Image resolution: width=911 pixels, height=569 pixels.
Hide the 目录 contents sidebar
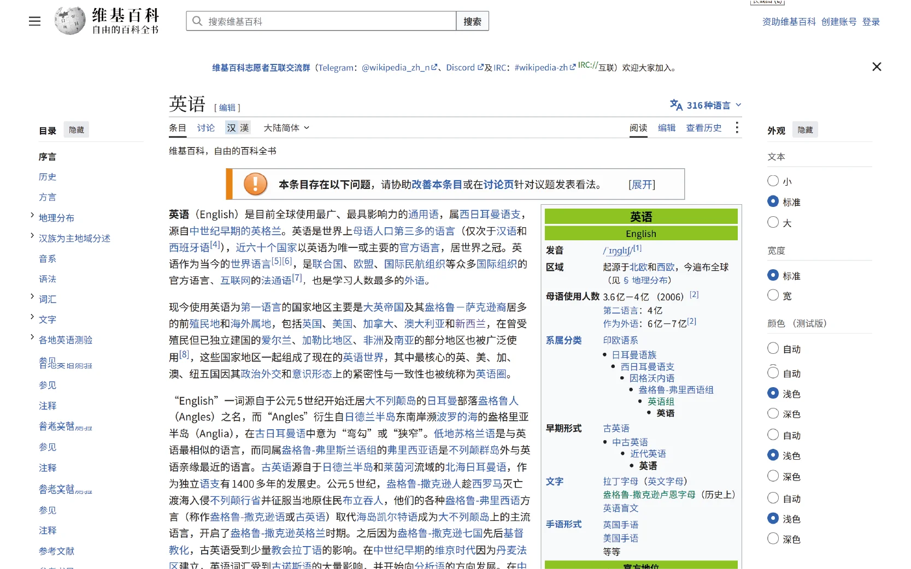[77, 130]
